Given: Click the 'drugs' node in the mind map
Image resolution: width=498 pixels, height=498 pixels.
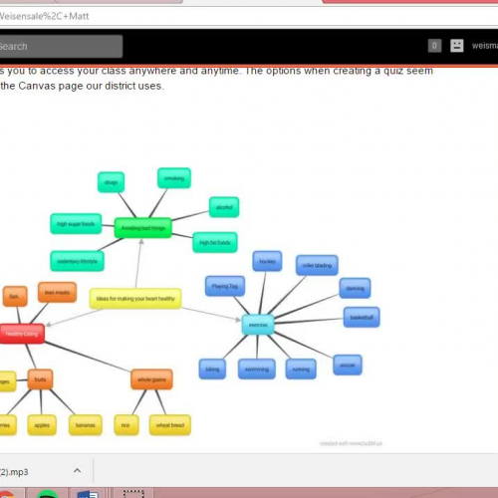Looking at the screenshot, I should click(111, 182).
